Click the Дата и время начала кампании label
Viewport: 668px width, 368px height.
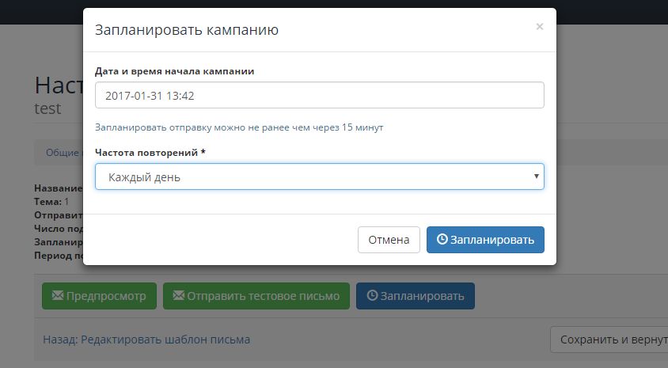[x=174, y=70]
